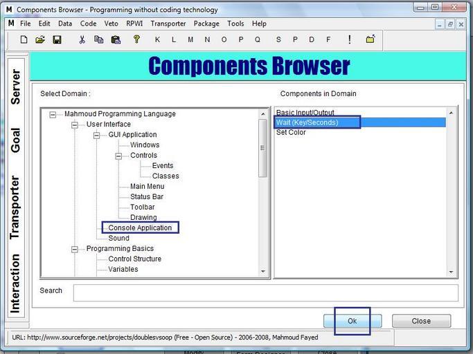Viewport: 473px width, 354px height.
Task: Open the Package menu
Action: point(206,24)
